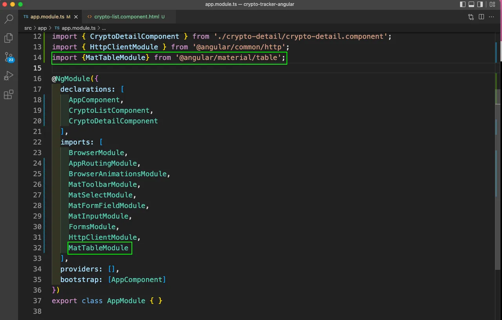Open the Explorer files icon
This screenshot has width=502, height=320.
tap(9, 38)
